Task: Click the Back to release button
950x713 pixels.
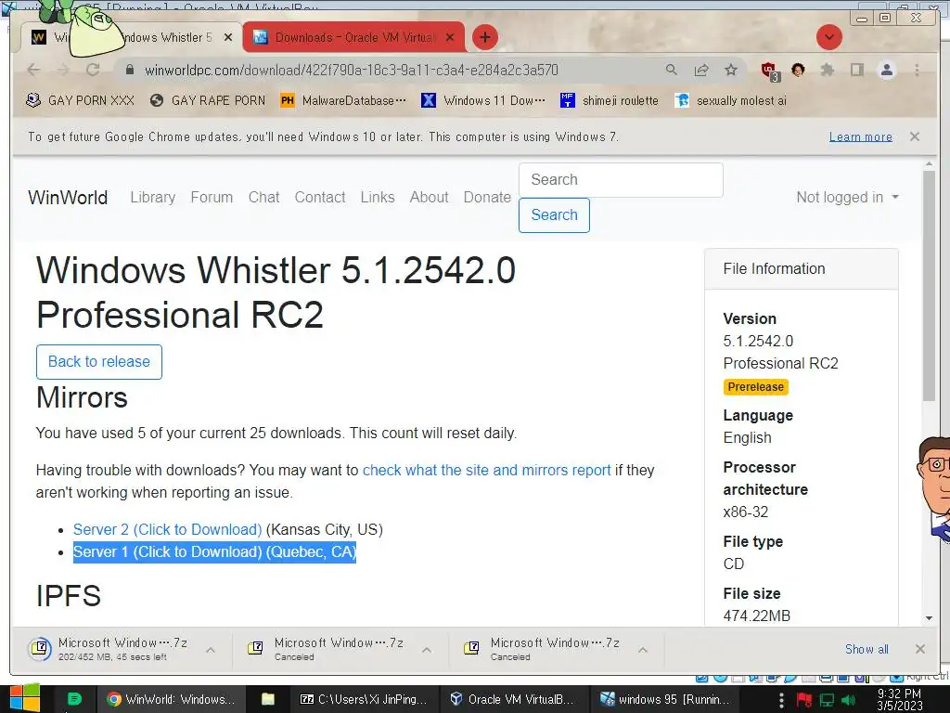Action: pos(99,361)
